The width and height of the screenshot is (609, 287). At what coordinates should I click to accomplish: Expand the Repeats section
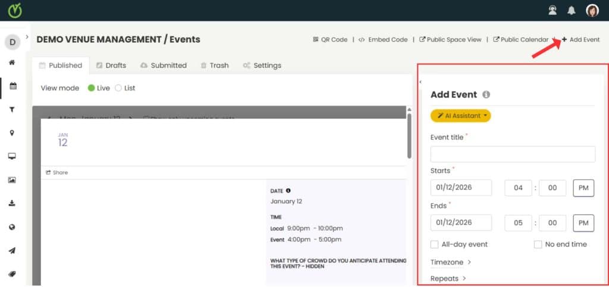(448, 279)
